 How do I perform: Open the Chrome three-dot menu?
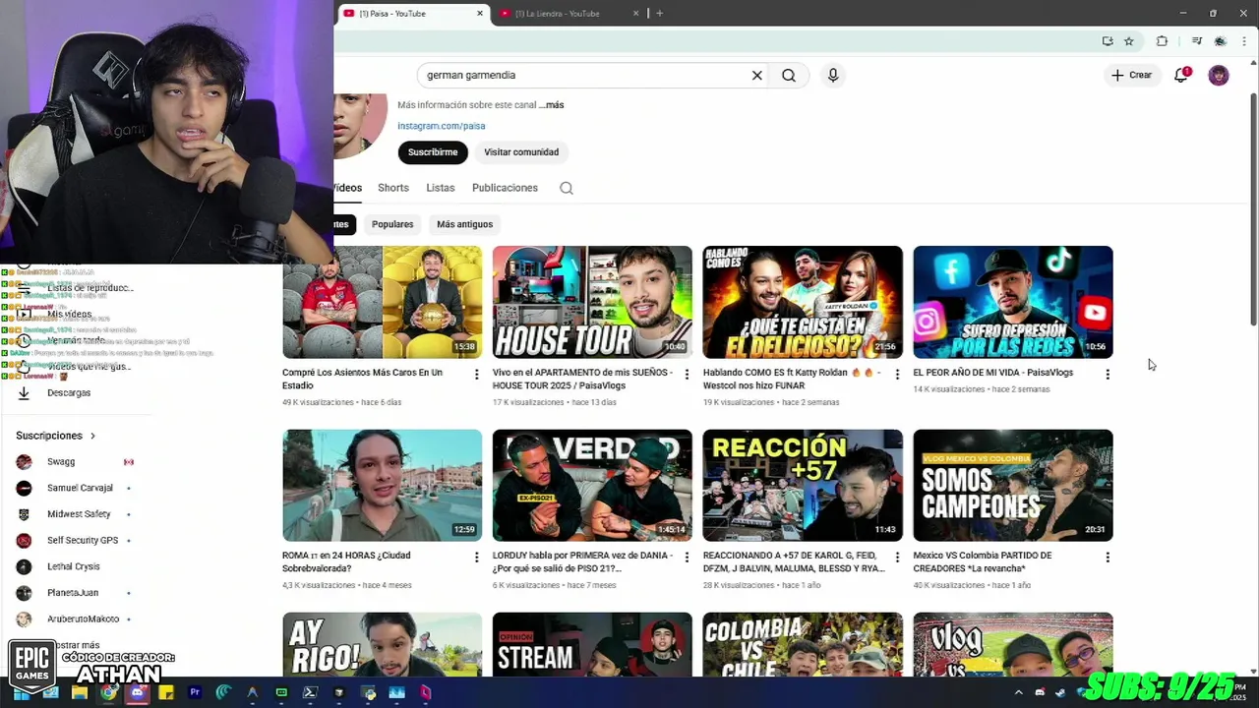click(1242, 41)
